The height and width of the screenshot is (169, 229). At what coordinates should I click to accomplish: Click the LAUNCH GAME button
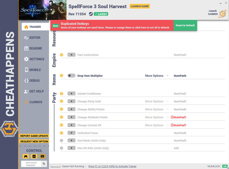(x=140, y=6)
